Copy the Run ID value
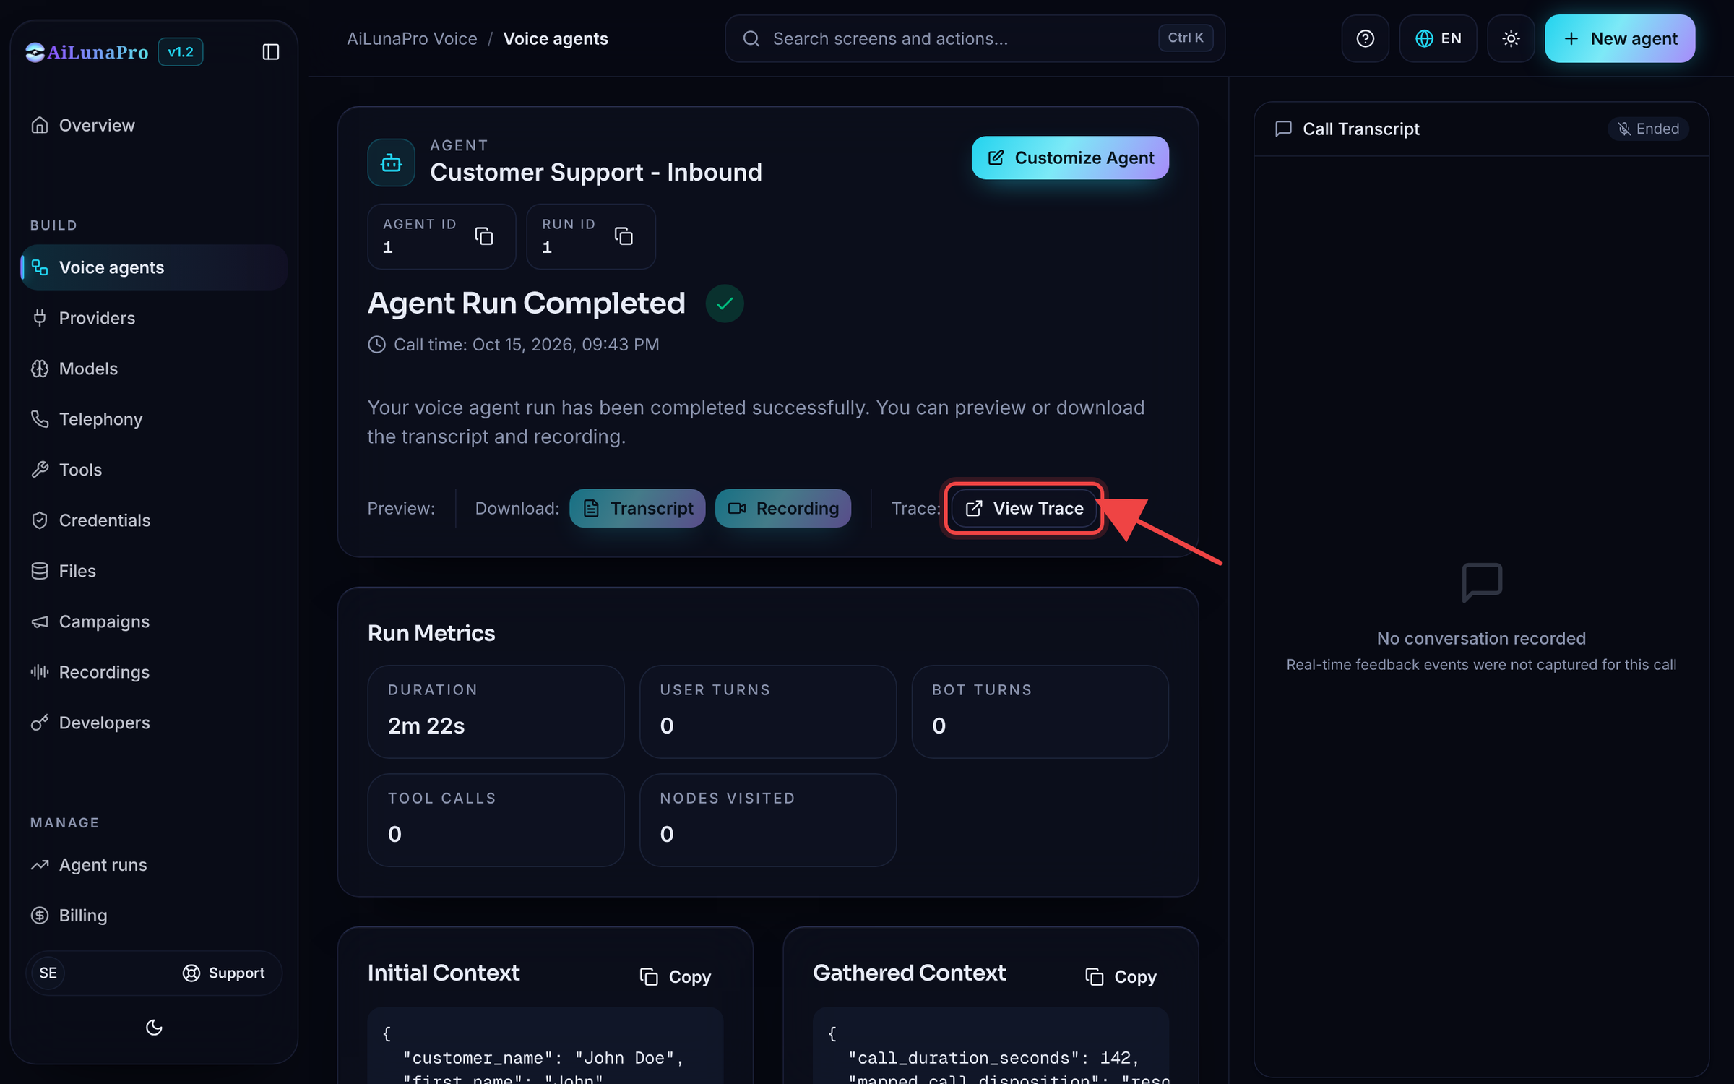Image resolution: width=1734 pixels, height=1084 pixels. 624,236
